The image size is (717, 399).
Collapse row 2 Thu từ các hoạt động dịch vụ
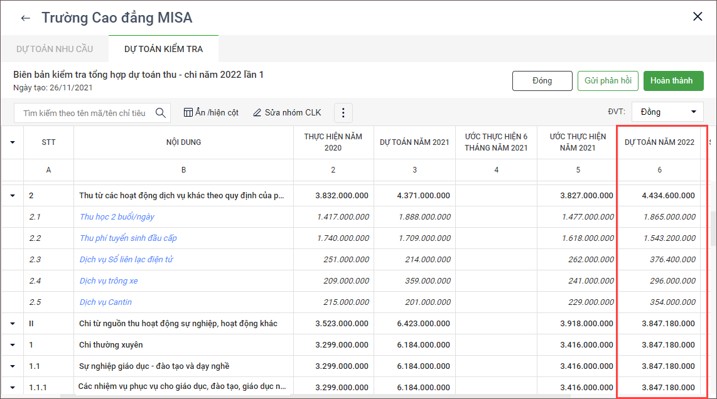(x=13, y=196)
